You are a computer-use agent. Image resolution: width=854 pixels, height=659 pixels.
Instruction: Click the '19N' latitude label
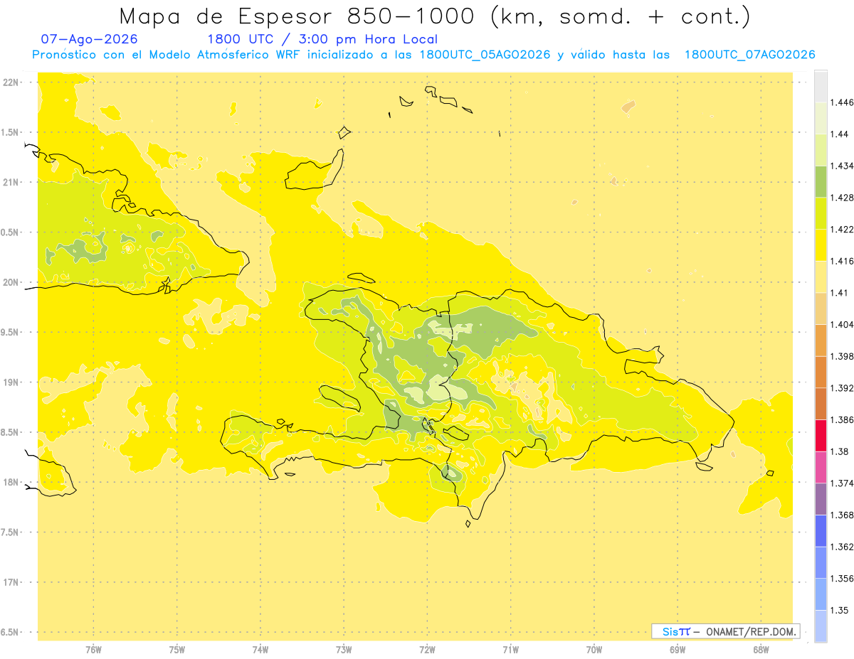pyautogui.click(x=12, y=382)
